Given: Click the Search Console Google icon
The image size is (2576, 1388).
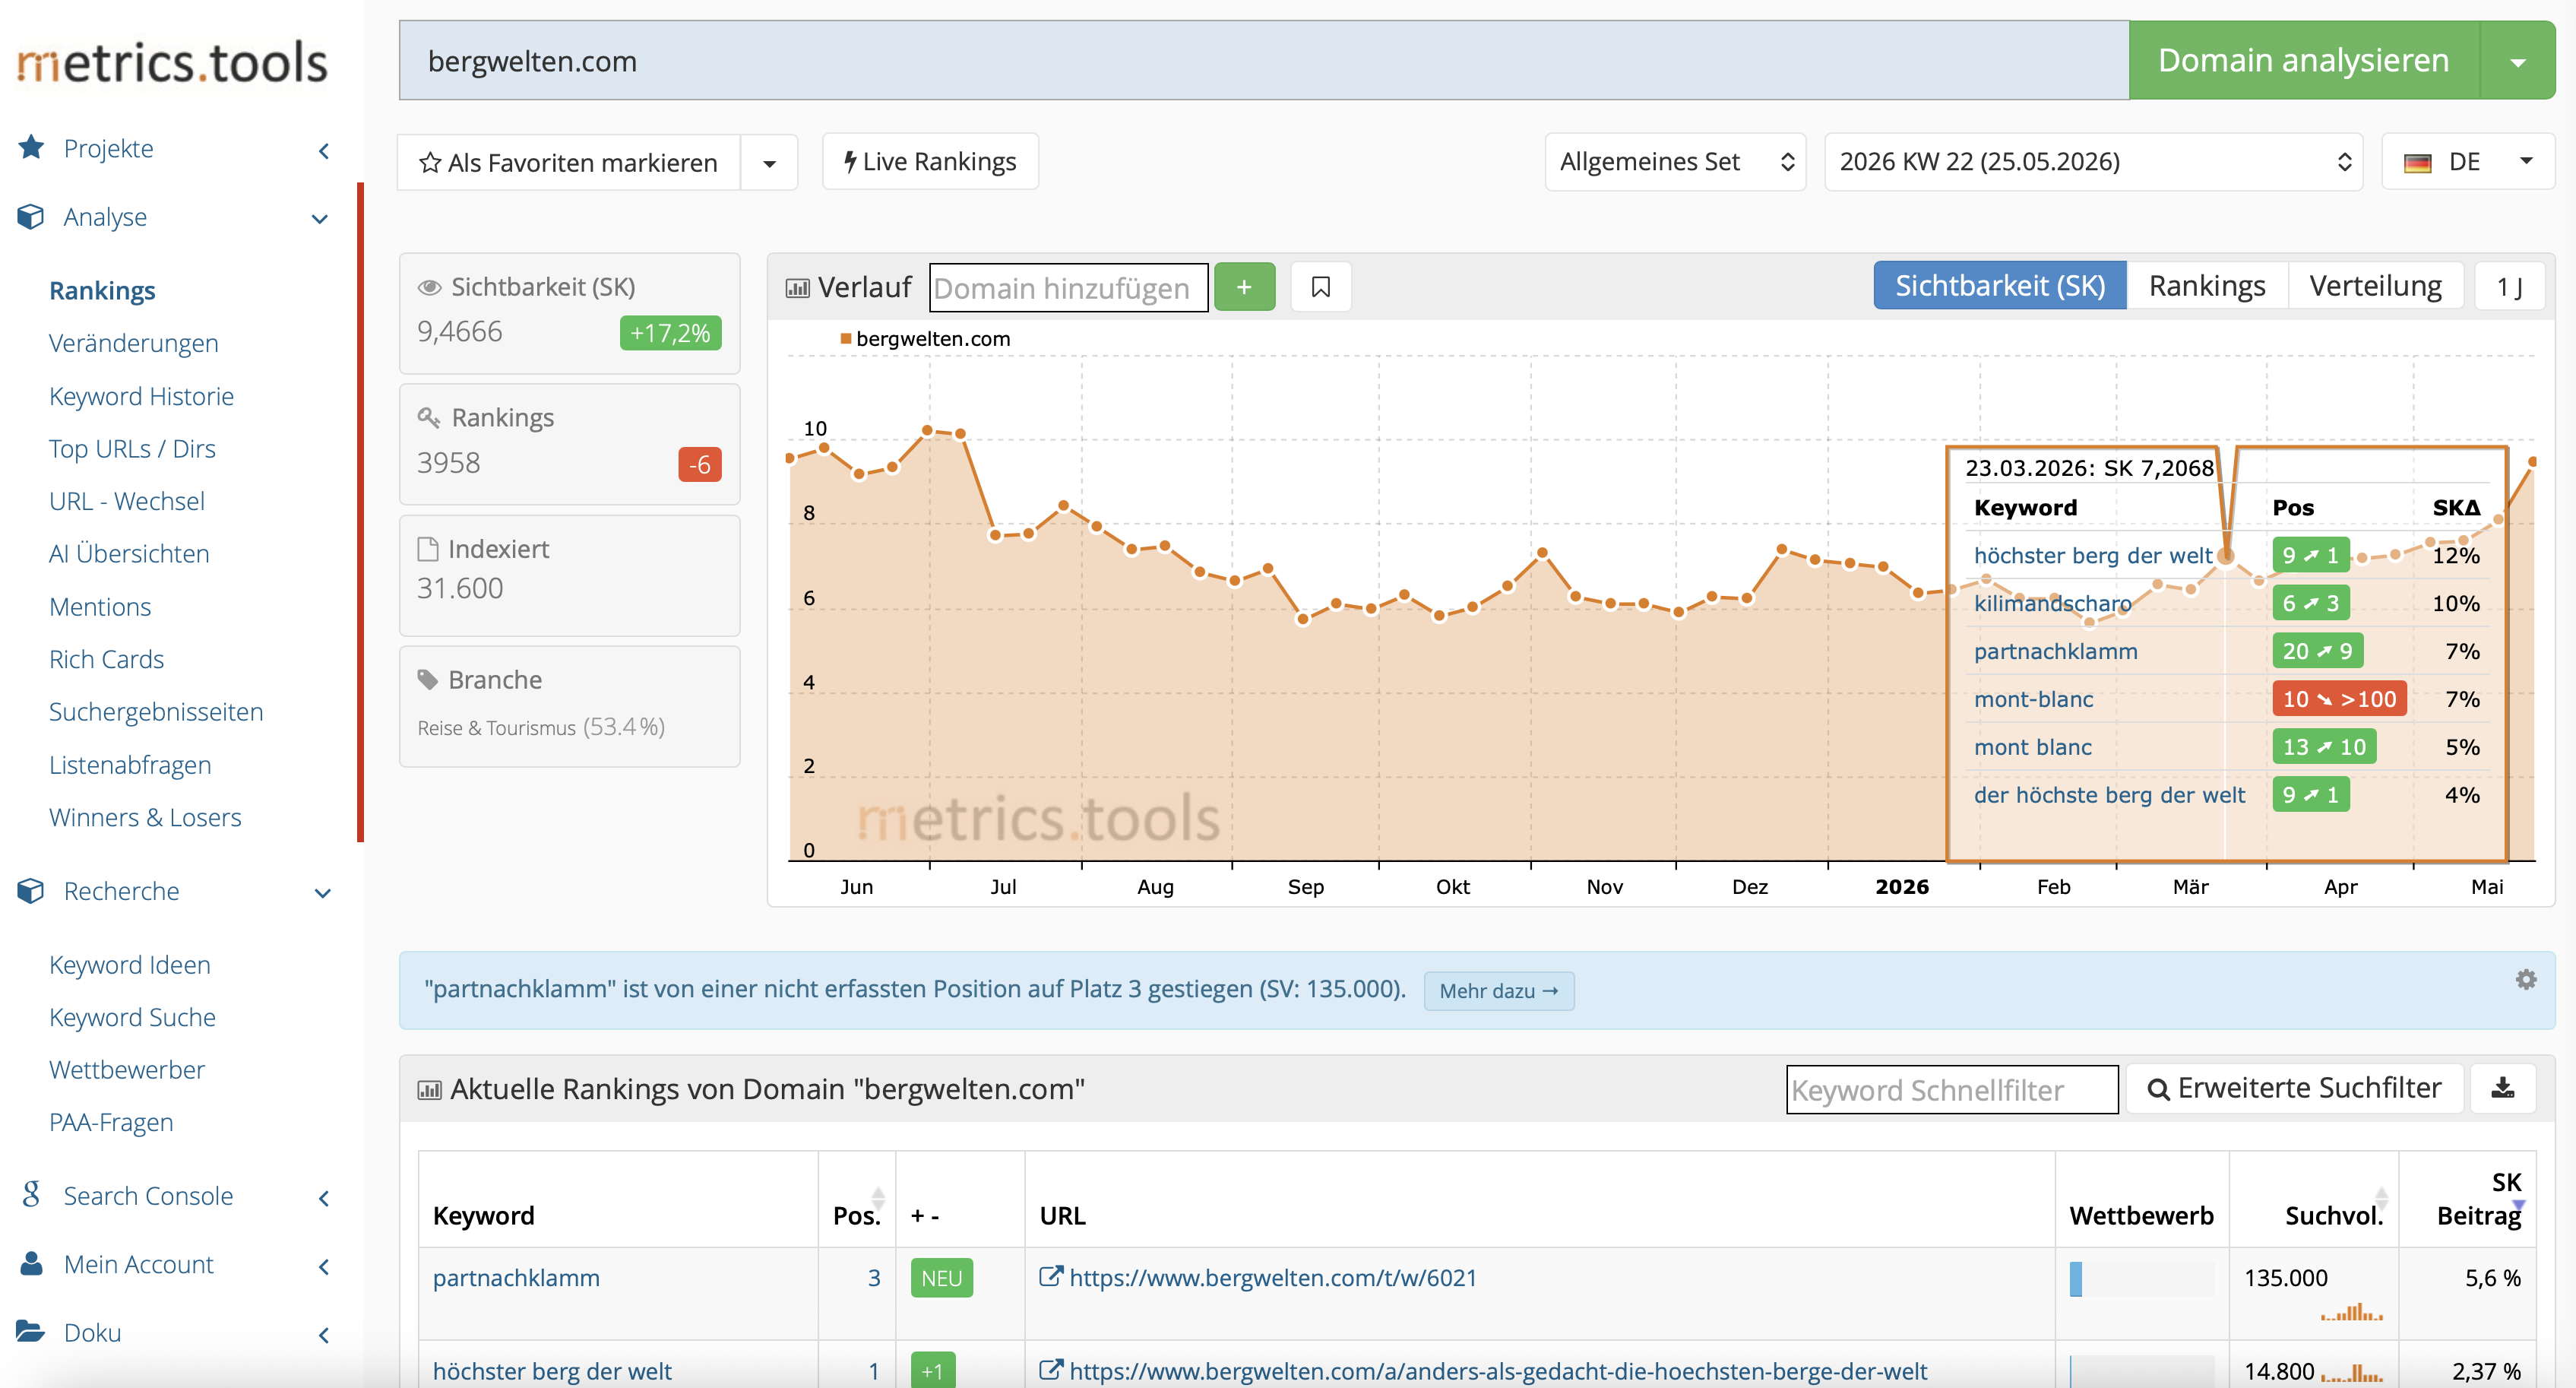Looking at the screenshot, I should click(31, 1195).
